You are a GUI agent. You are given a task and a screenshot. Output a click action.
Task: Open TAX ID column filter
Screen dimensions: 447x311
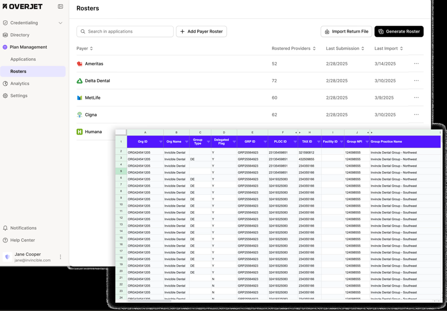318,142
